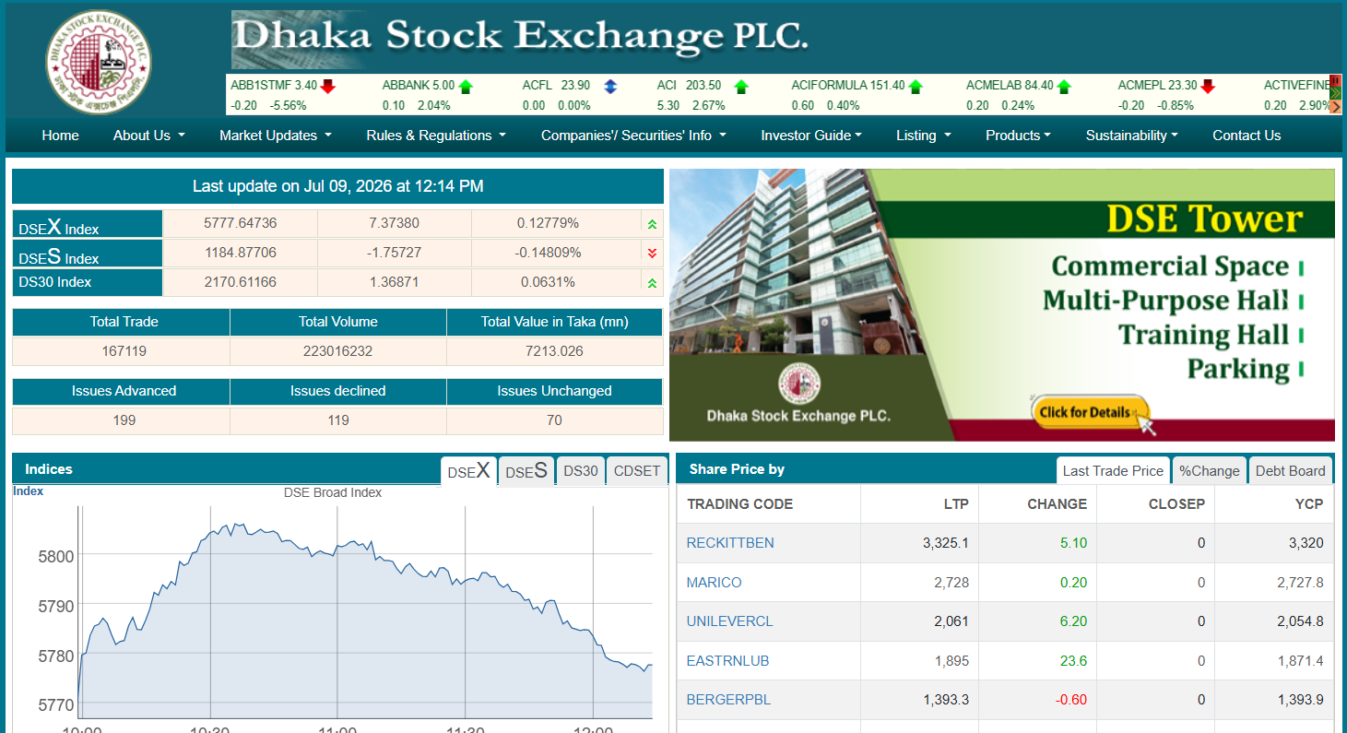
Task: Click the DSE Broad Index chart area
Action: 365,613
